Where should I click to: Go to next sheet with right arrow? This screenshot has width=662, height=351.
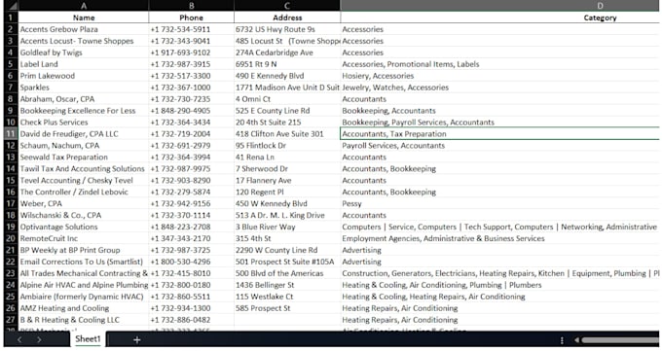38,339
